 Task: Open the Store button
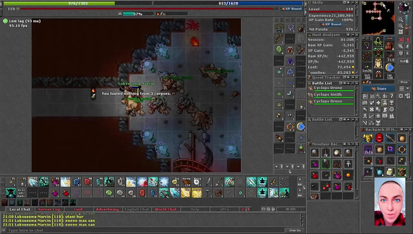point(379,88)
